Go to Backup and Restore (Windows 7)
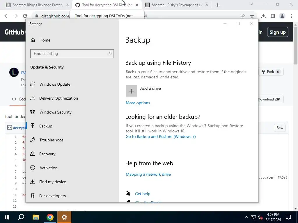Viewport: 298px width, 223px height. click(161, 136)
